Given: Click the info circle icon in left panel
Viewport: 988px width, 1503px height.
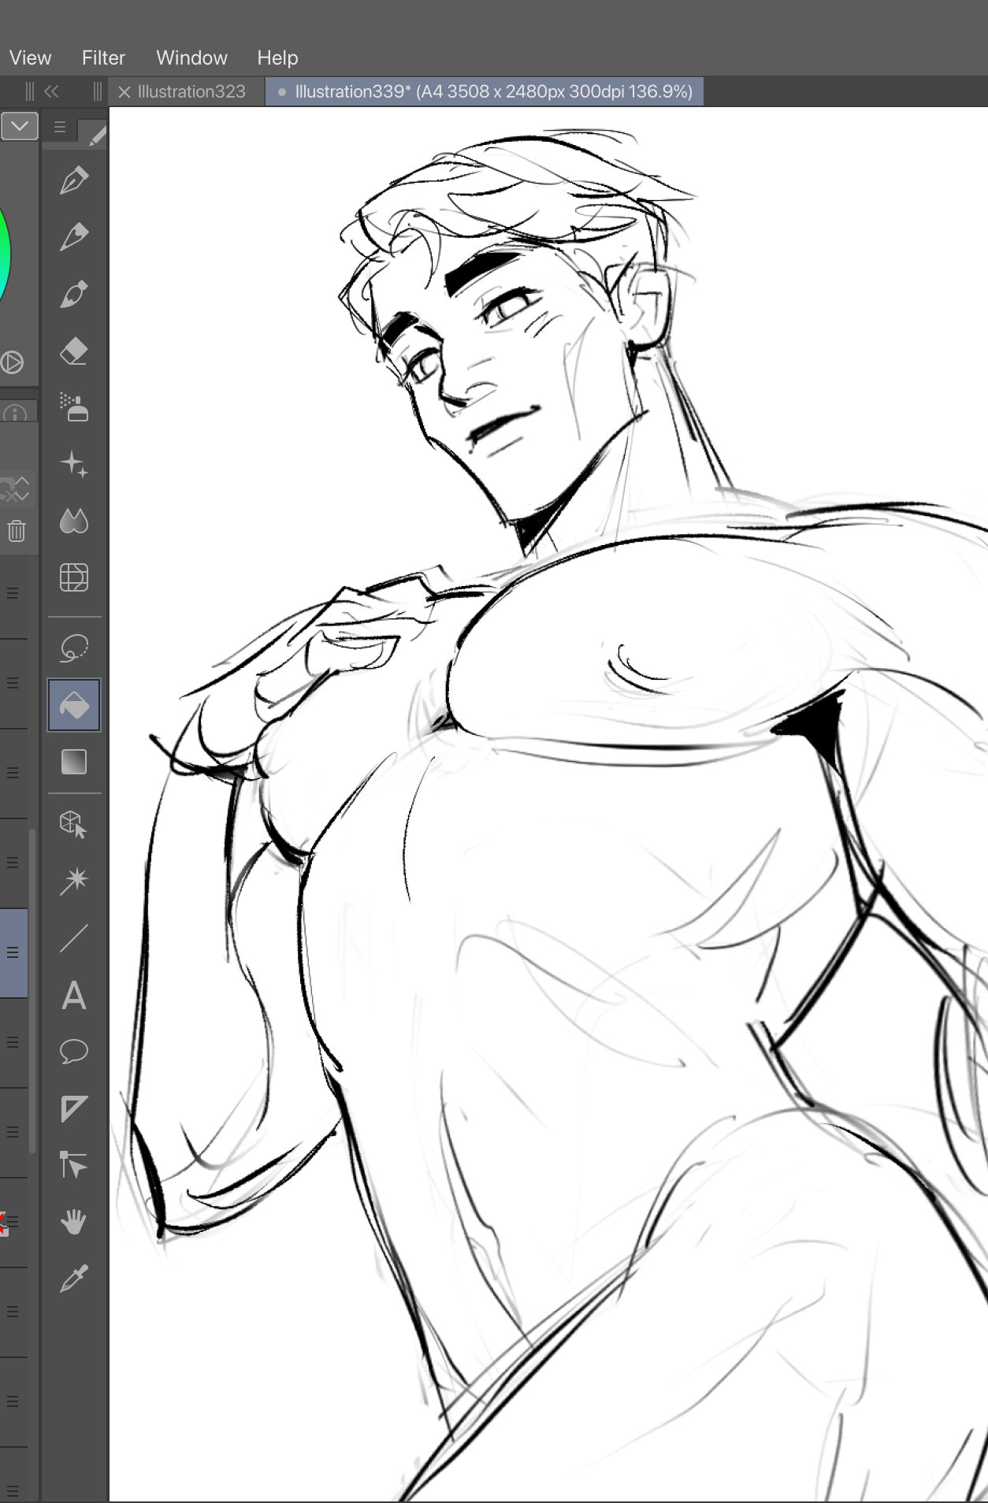Looking at the screenshot, I should tap(14, 414).
